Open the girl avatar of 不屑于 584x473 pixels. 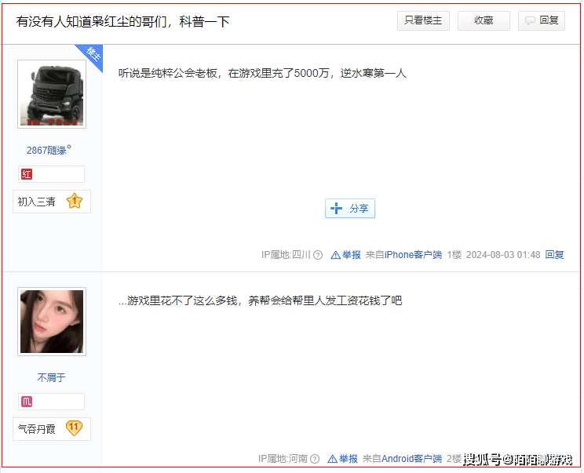[x=52, y=322]
